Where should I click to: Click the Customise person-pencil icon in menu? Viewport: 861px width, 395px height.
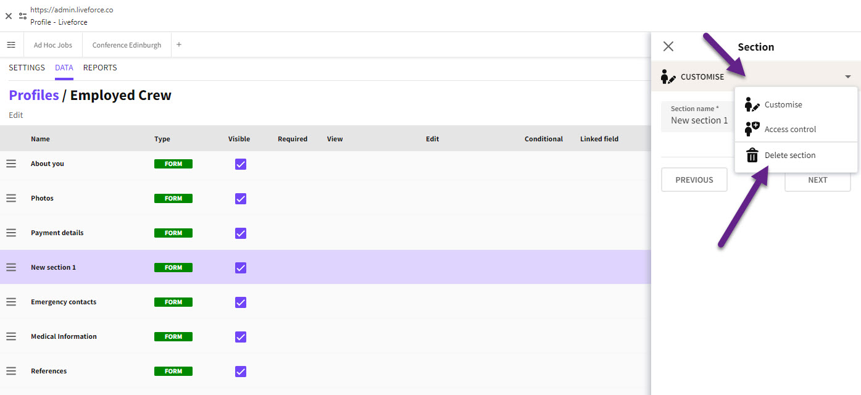752,104
